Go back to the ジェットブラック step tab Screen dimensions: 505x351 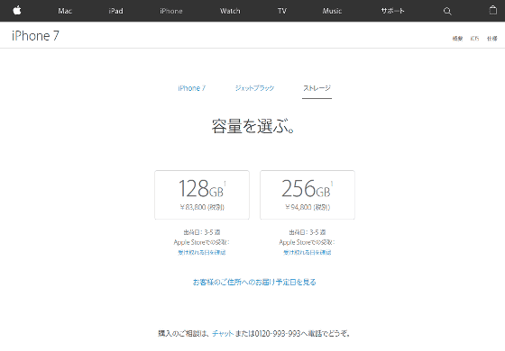tap(254, 88)
